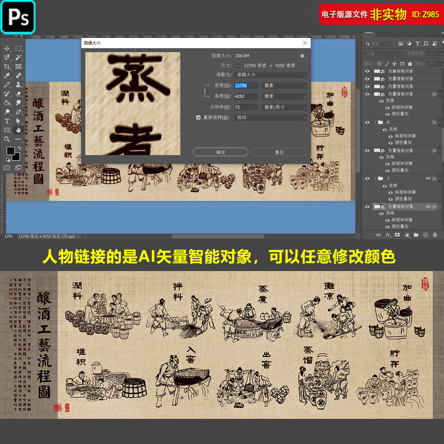The height and width of the screenshot is (444, 444).
Task: Toggle visibility of group 7
Action: coord(367,178)
